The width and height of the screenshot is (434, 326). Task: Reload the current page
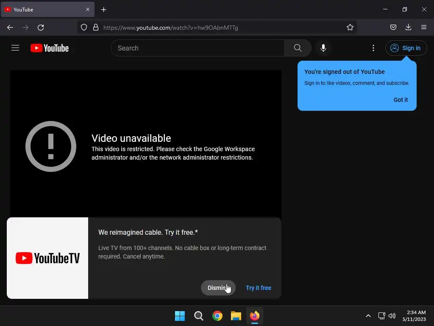pos(41,28)
